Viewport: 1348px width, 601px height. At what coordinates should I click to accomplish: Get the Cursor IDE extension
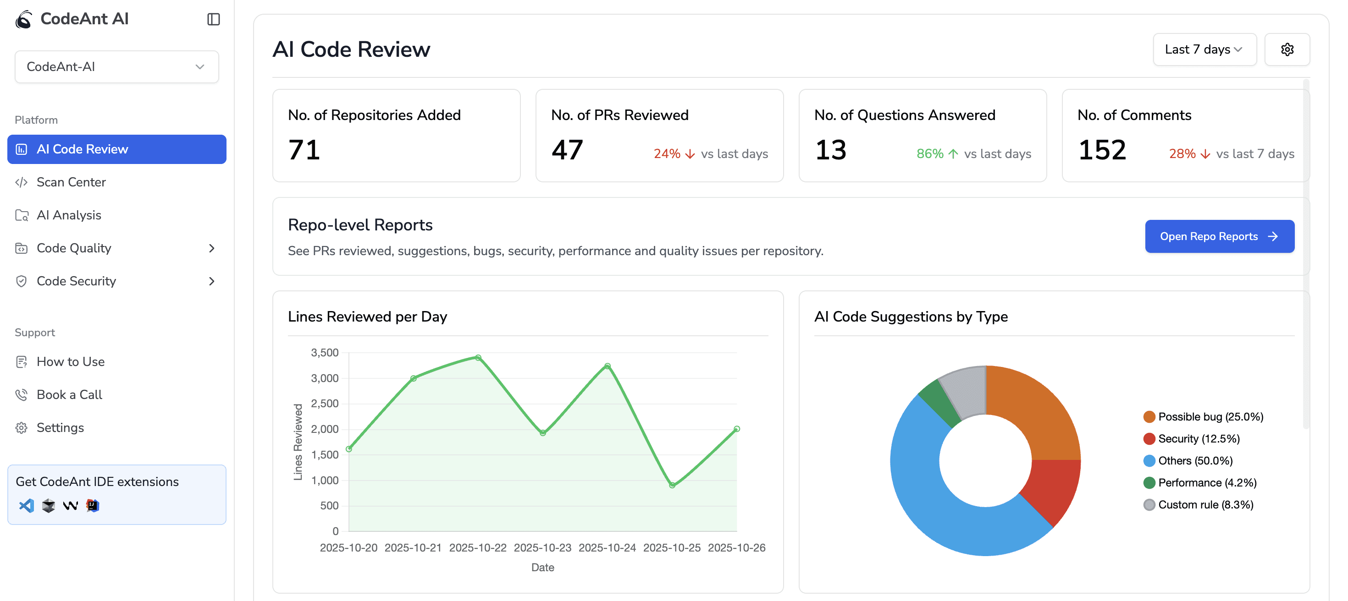coord(48,505)
